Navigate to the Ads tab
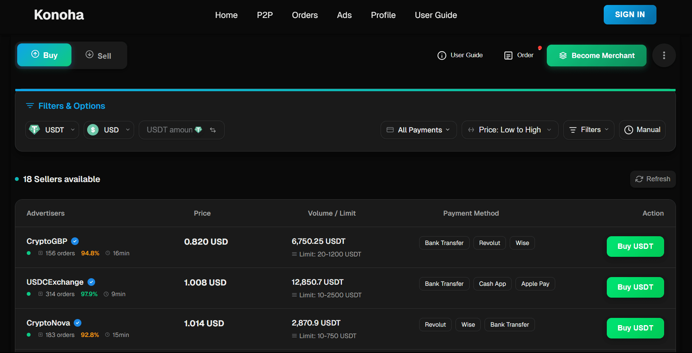The height and width of the screenshot is (353, 692). [x=344, y=15]
